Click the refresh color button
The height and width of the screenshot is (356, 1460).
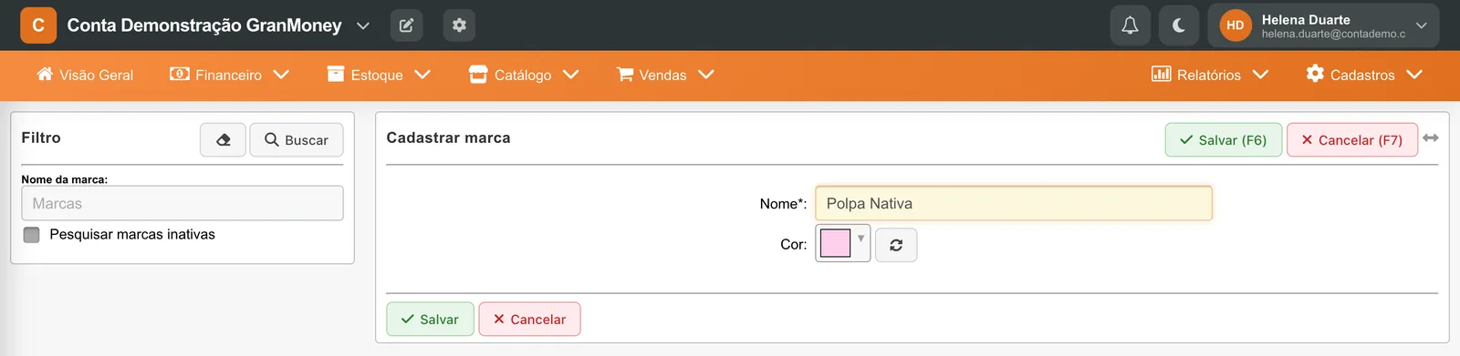click(896, 245)
